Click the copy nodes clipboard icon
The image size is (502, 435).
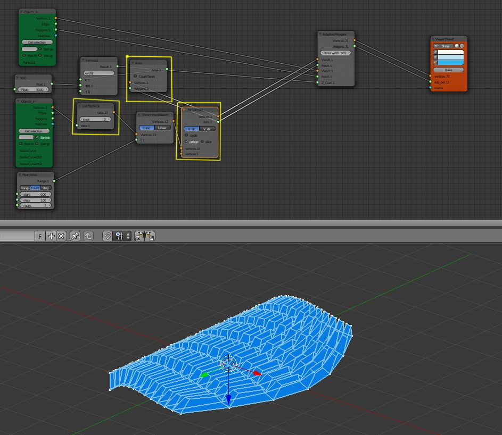click(x=139, y=236)
